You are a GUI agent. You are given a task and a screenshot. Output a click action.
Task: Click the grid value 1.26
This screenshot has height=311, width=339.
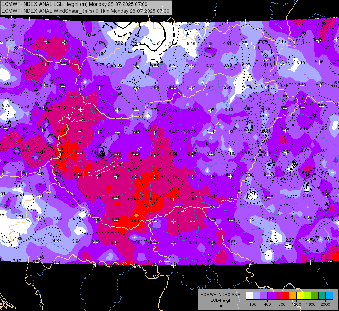[x=271, y=263]
